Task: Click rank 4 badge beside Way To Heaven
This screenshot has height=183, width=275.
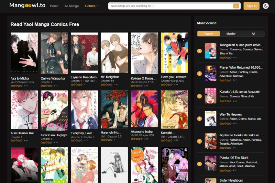Action: coord(199,118)
